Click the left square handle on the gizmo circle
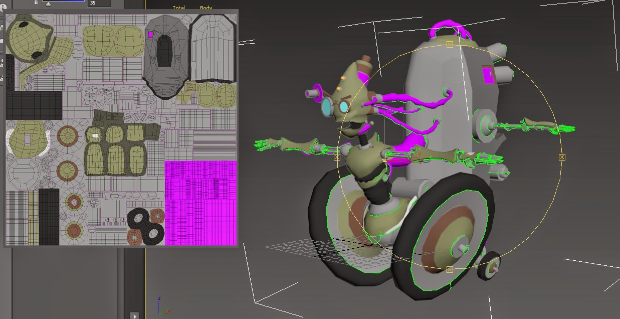This screenshot has width=620, height=319. tap(337, 157)
